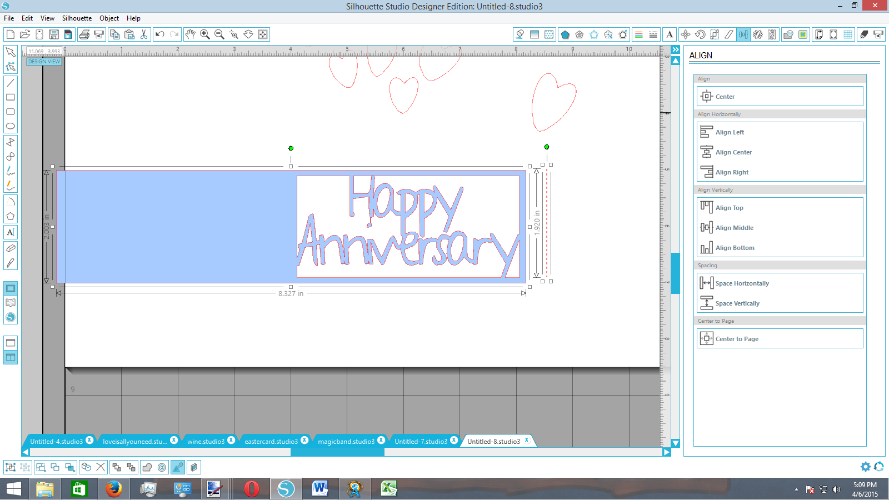Click the Print icon
The width and height of the screenshot is (889, 500).
coord(84,34)
